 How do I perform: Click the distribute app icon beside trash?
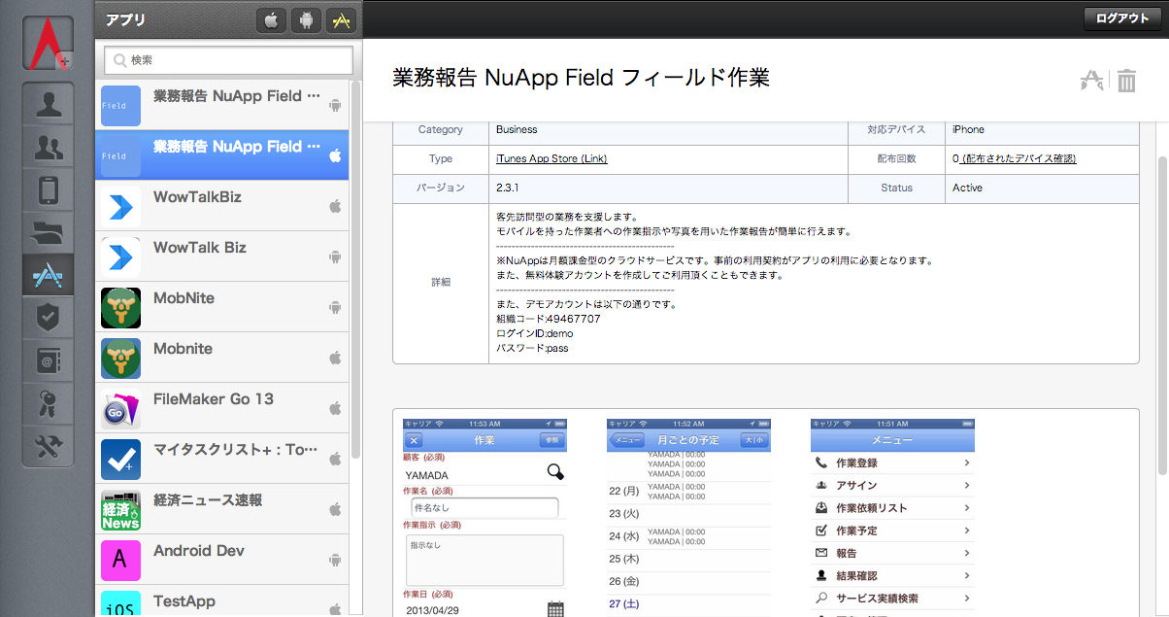click(x=1091, y=81)
